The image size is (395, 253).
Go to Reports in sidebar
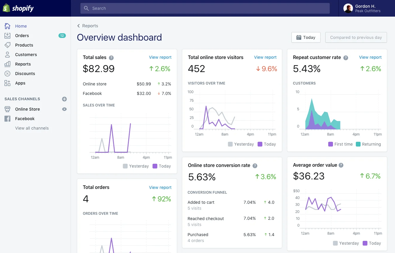click(x=23, y=64)
